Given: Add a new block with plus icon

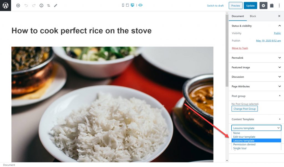Looking at the screenshot, I should [18, 6].
